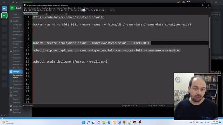The width and height of the screenshot is (223, 125).
Task: Open the View menu in Notepad++
Action: click(x=39, y=8)
